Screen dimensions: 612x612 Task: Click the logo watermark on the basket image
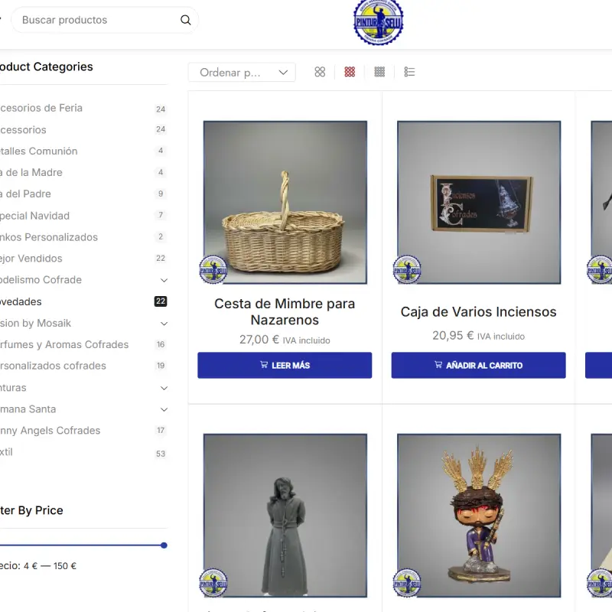[213, 269]
